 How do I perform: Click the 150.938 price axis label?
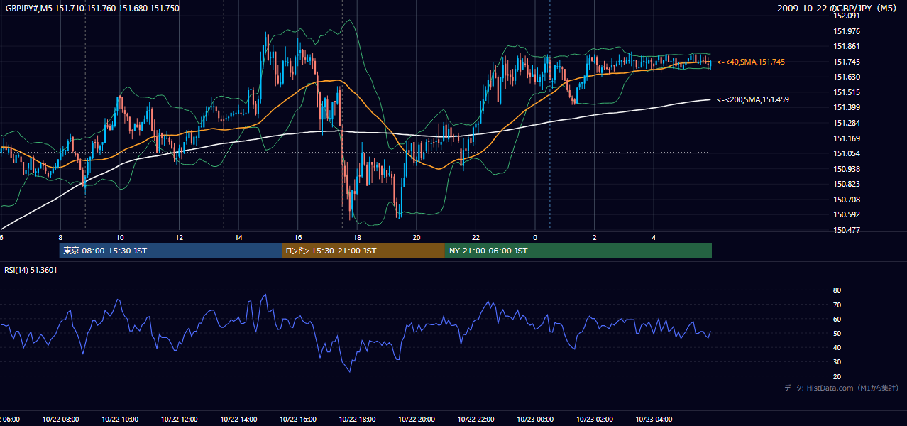(847, 170)
